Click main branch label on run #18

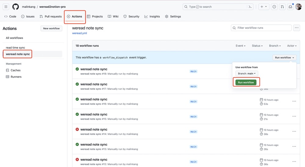point(193,71)
